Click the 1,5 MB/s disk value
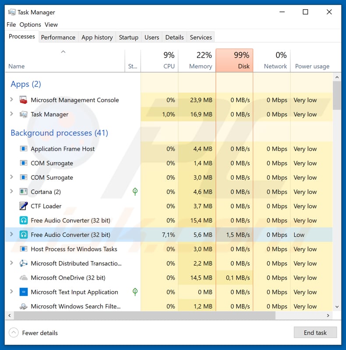The width and height of the screenshot is (346, 350). (x=238, y=235)
